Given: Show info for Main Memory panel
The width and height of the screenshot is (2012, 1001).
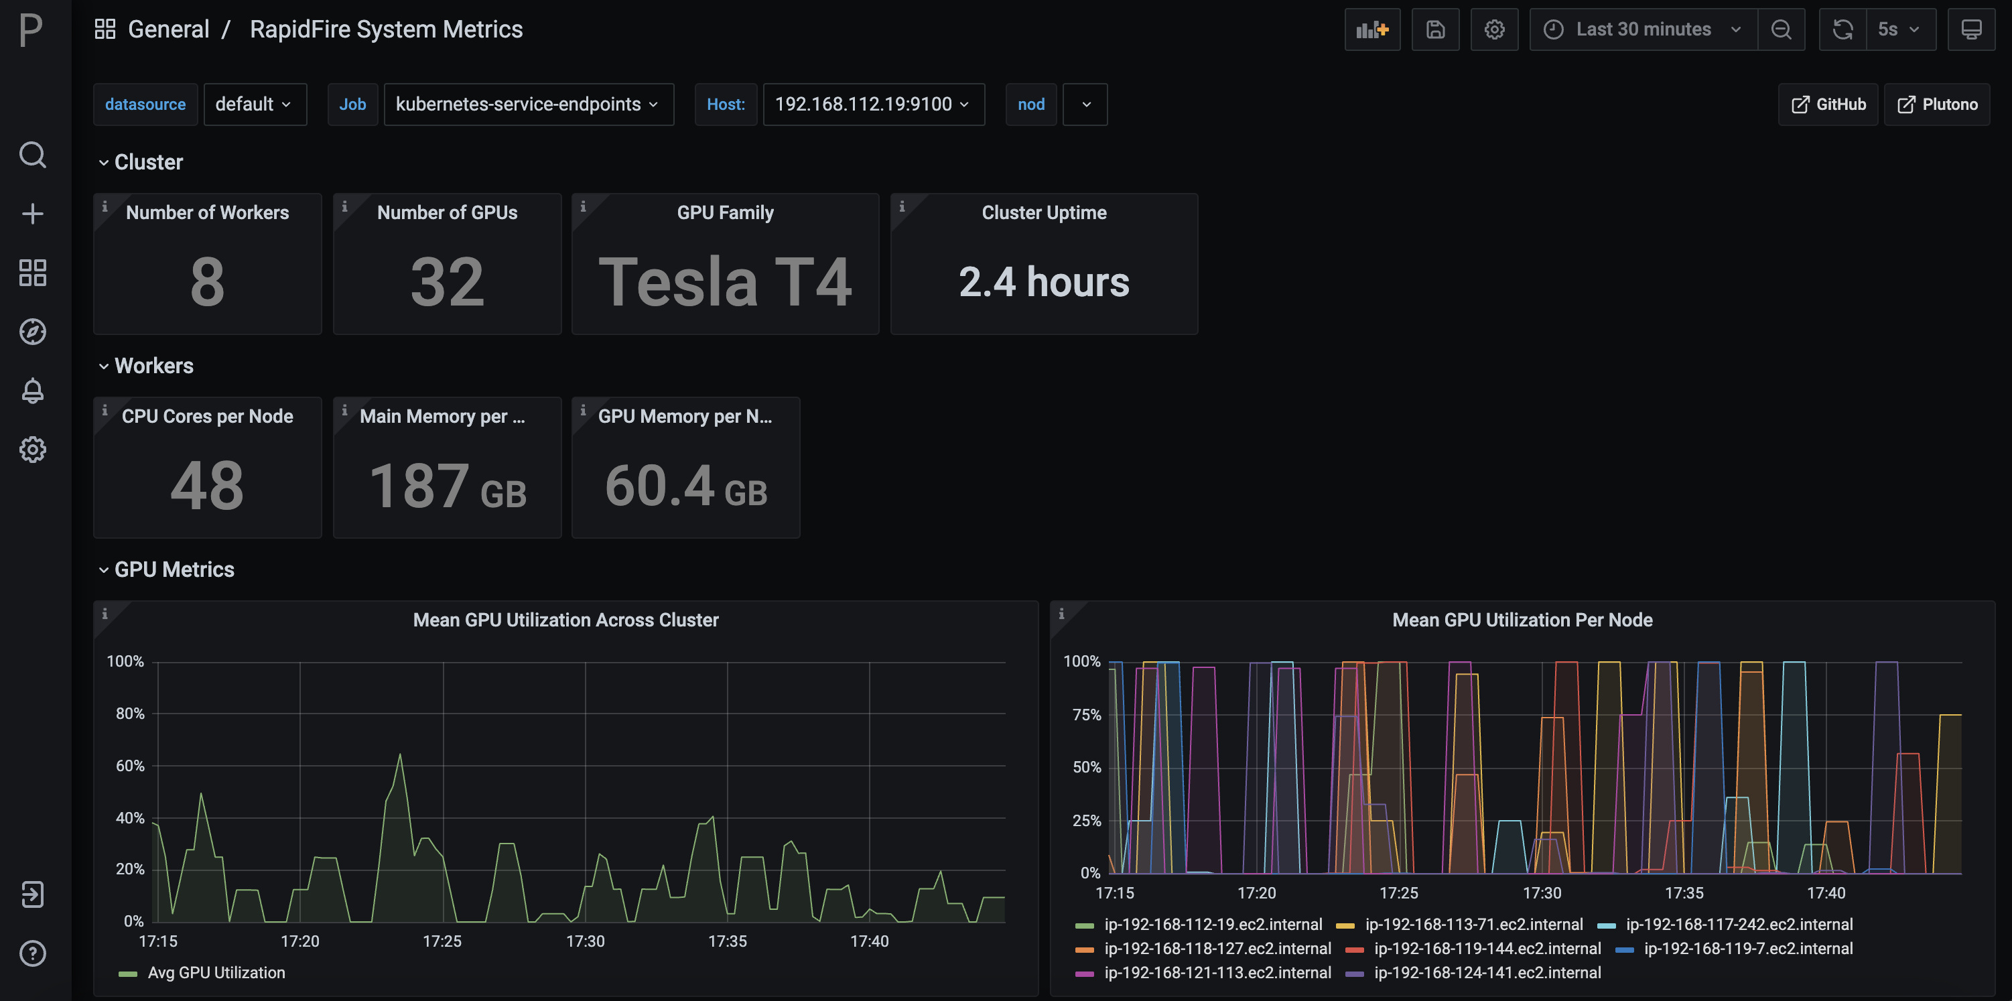Looking at the screenshot, I should pos(344,410).
